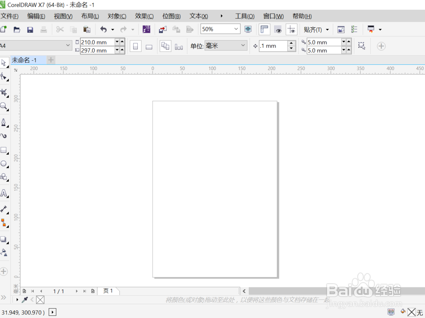The width and height of the screenshot is (425, 318).
Task: Open the 对象 menu
Action: (117, 16)
